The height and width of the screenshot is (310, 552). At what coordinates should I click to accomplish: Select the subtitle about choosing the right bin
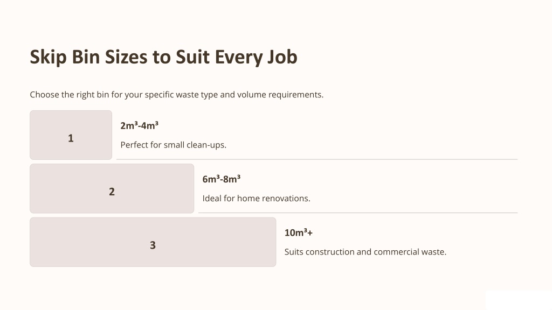(x=176, y=95)
